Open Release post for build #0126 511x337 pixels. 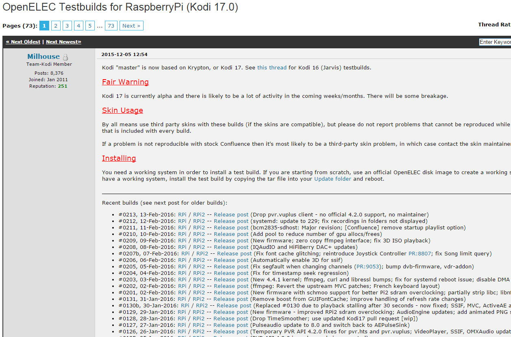coord(231,331)
